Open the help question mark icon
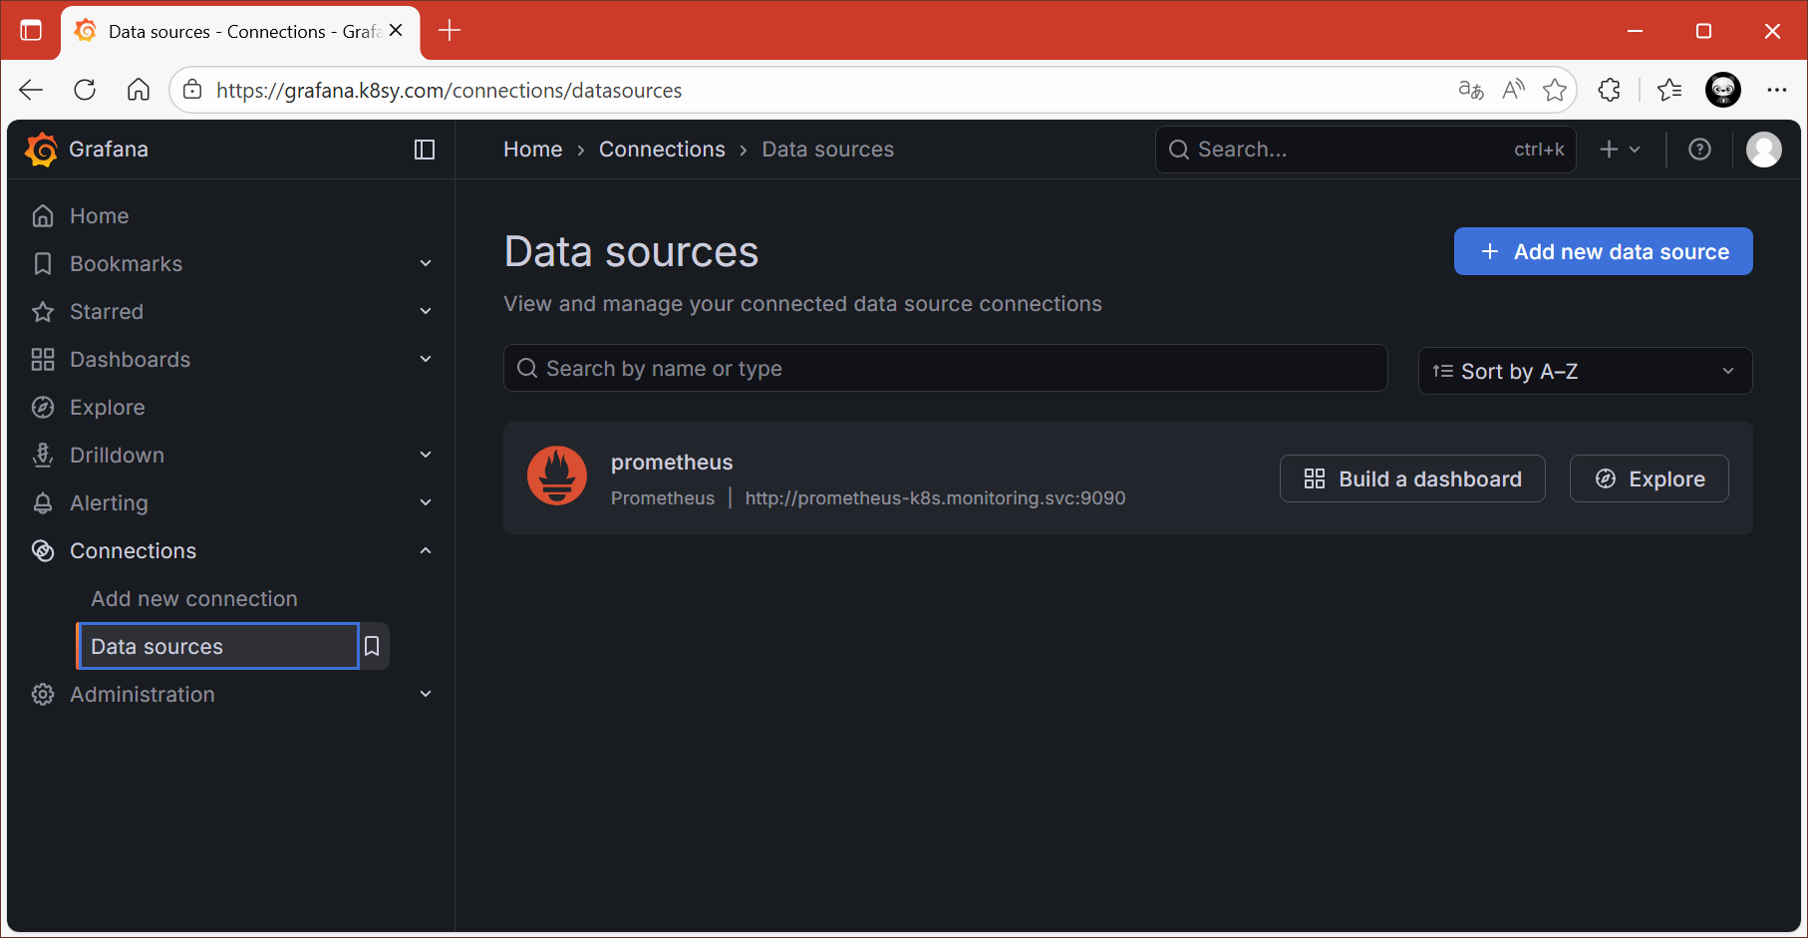The height and width of the screenshot is (938, 1808). tap(1699, 150)
